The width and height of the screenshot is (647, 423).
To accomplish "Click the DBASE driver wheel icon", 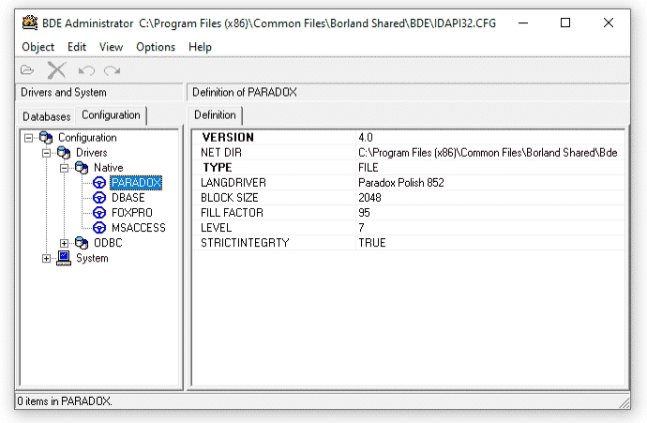I will click(99, 198).
